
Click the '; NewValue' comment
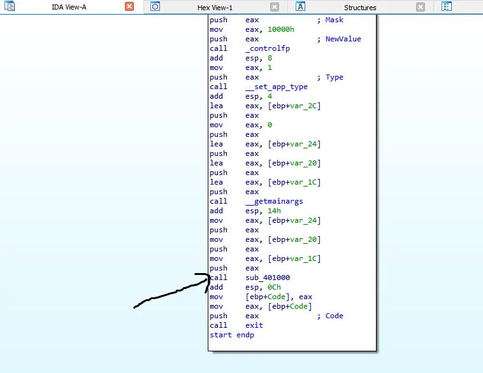(x=339, y=39)
